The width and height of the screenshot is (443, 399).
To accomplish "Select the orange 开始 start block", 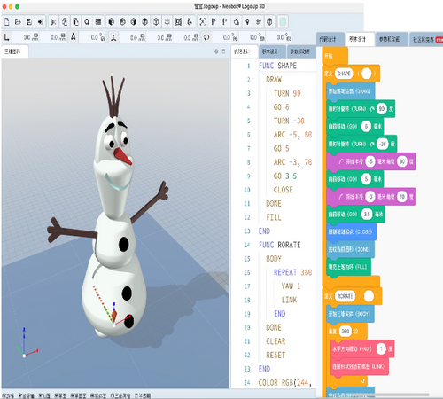I will tap(335, 56).
